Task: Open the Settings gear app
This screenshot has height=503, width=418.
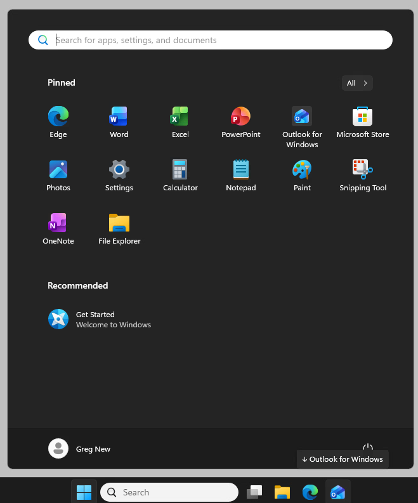Action: (119, 176)
